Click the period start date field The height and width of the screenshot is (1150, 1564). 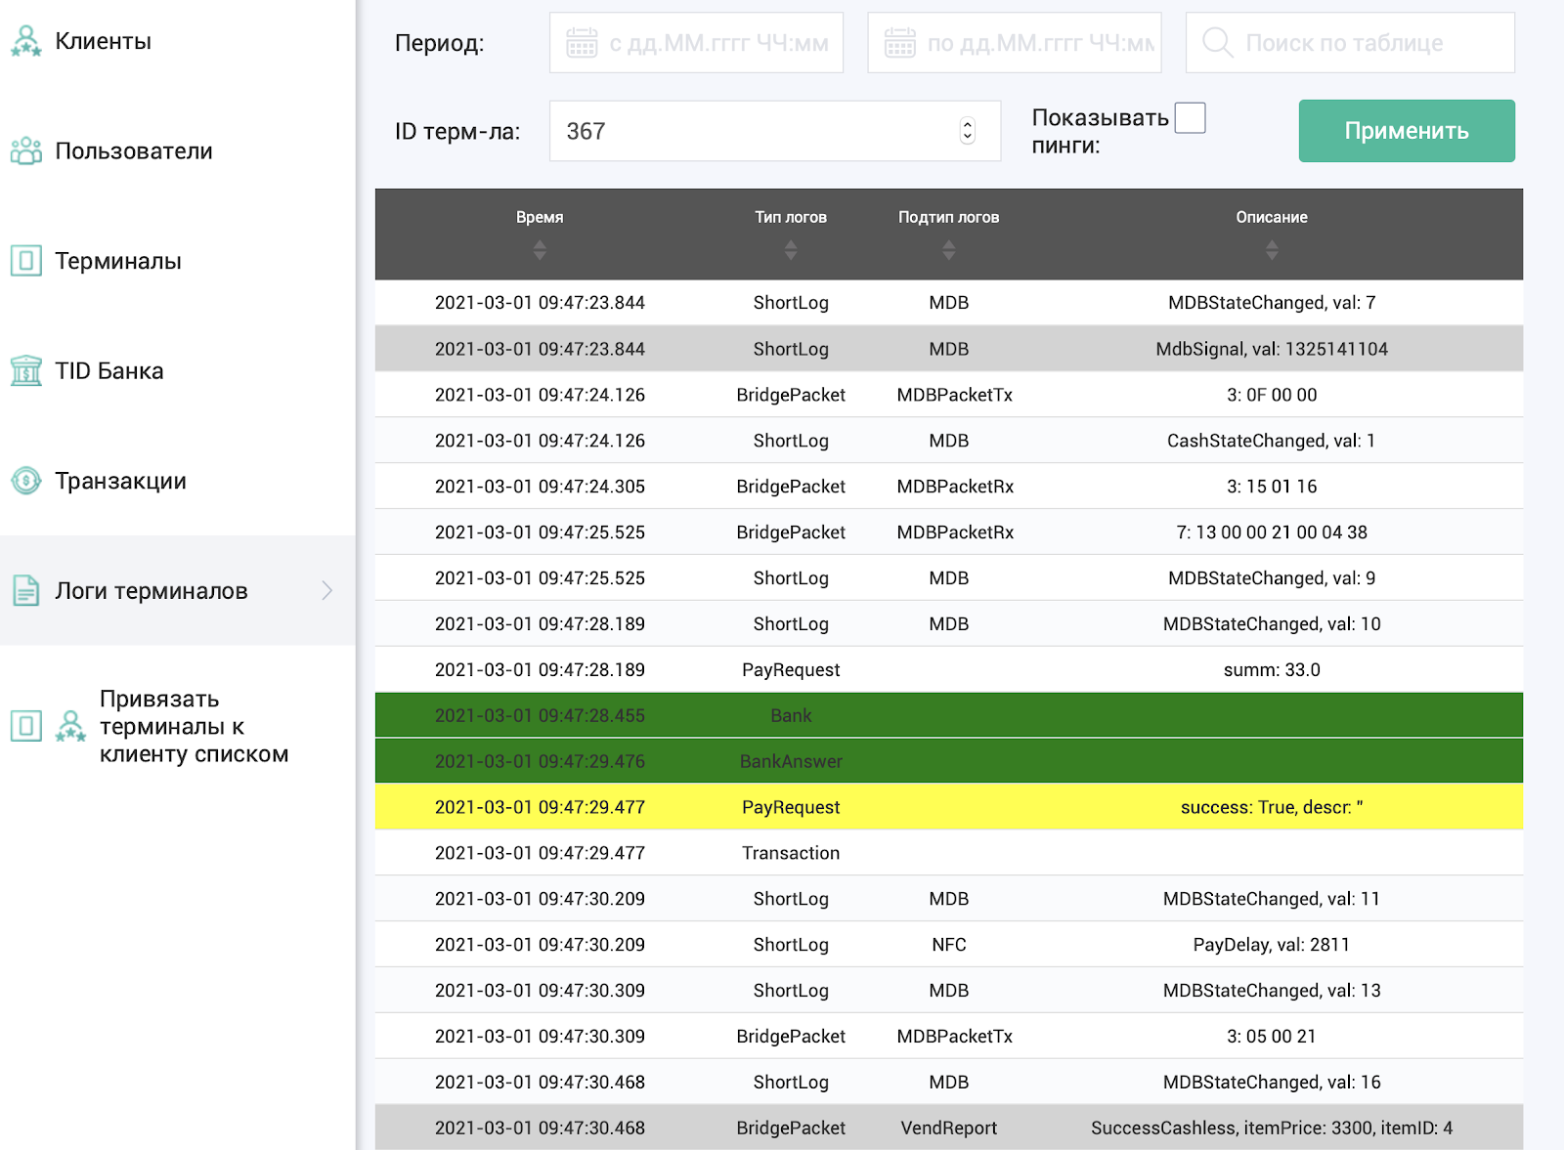(x=696, y=43)
